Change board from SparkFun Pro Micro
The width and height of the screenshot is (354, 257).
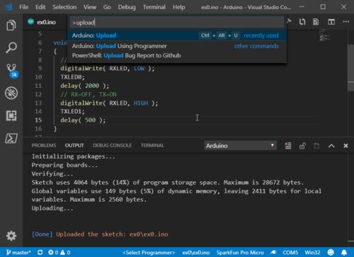pyautogui.click(x=240, y=253)
